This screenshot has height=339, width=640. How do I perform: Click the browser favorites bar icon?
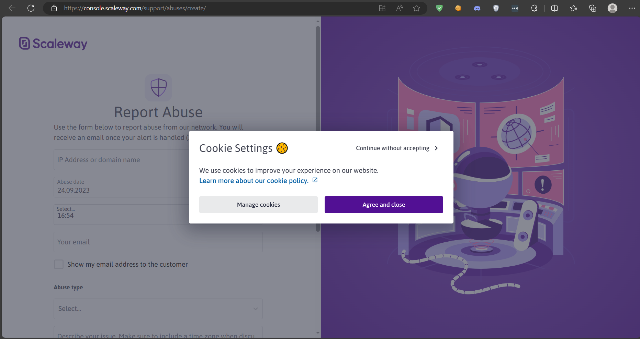(x=573, y=8)
